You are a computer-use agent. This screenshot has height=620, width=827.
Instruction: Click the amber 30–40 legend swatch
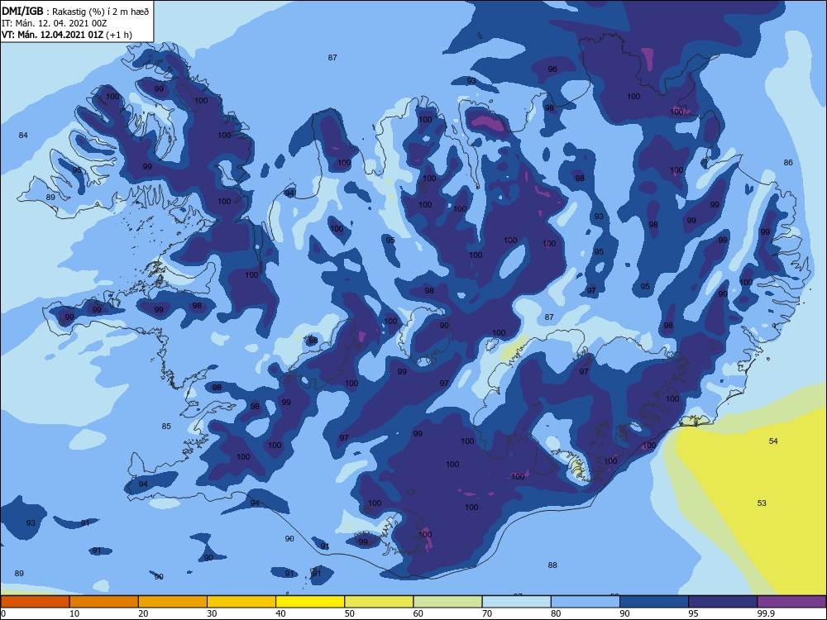pos(241,602)
